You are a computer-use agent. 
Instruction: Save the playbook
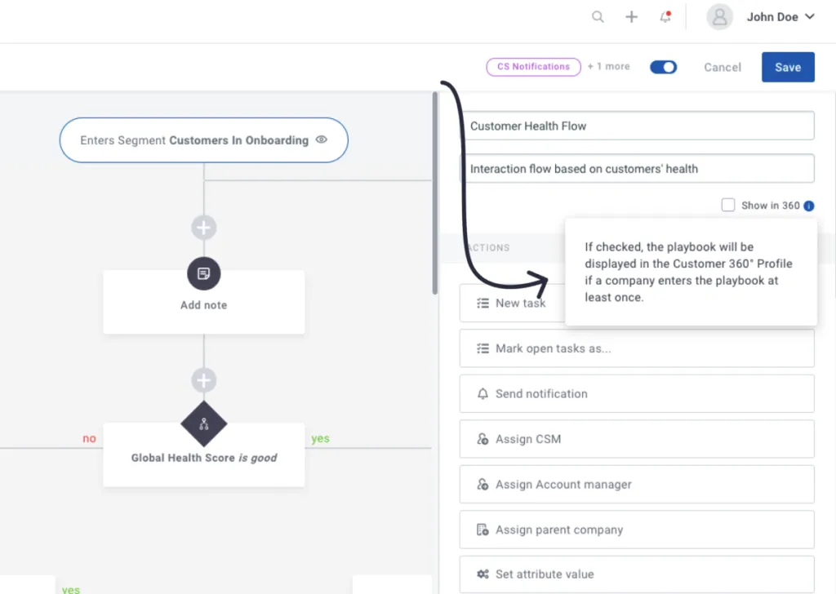788,67
